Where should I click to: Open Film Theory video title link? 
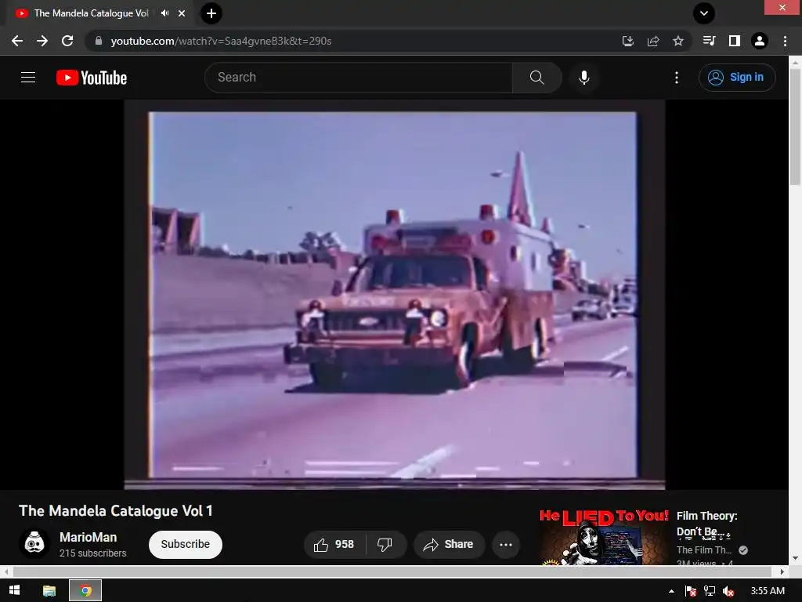click(x=707, y=524)
